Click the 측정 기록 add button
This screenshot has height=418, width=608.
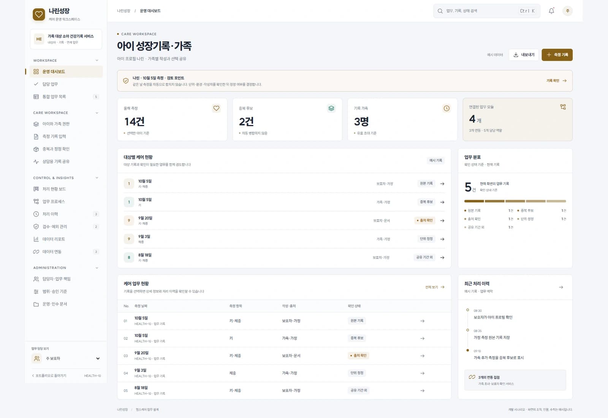point(557,55)
